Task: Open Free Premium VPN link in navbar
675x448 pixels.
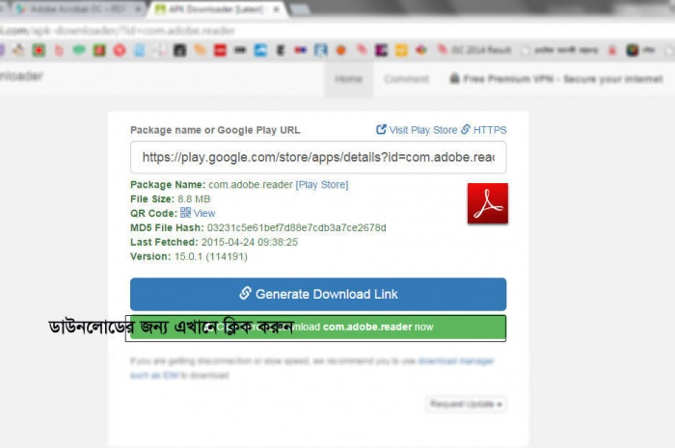Action: click(556, 79)
